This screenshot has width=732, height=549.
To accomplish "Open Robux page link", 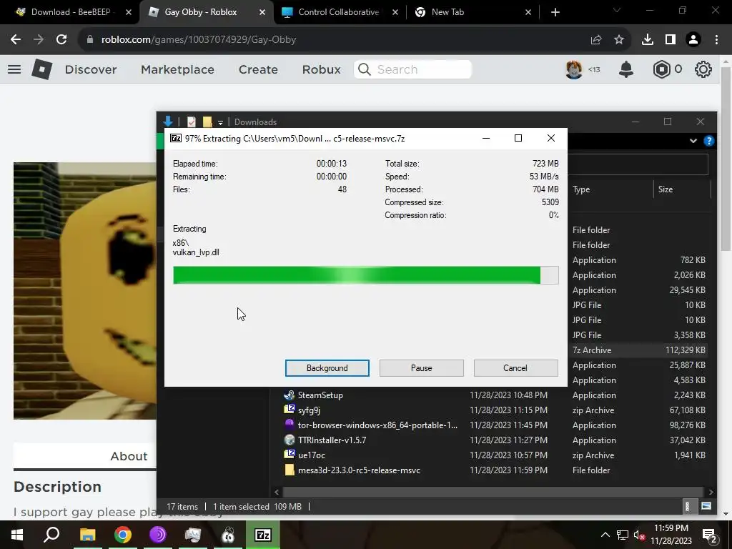I will coord(321,69).
